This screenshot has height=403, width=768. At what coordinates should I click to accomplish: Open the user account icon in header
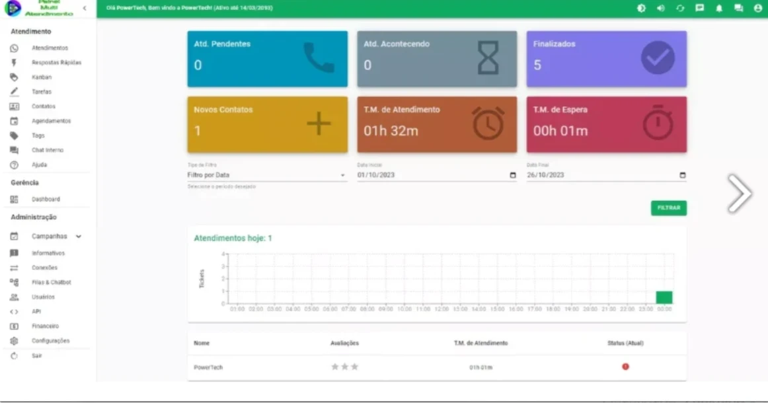tap(758, 9)
